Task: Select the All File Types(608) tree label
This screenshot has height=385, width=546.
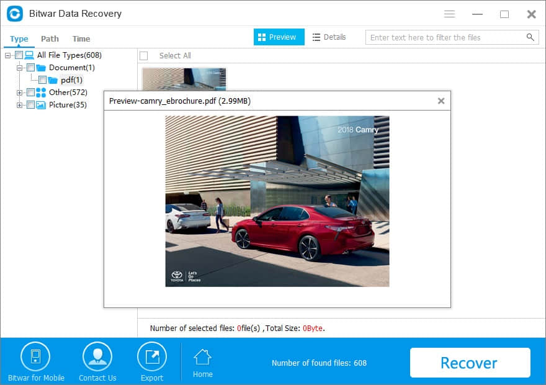Action: 69,55
